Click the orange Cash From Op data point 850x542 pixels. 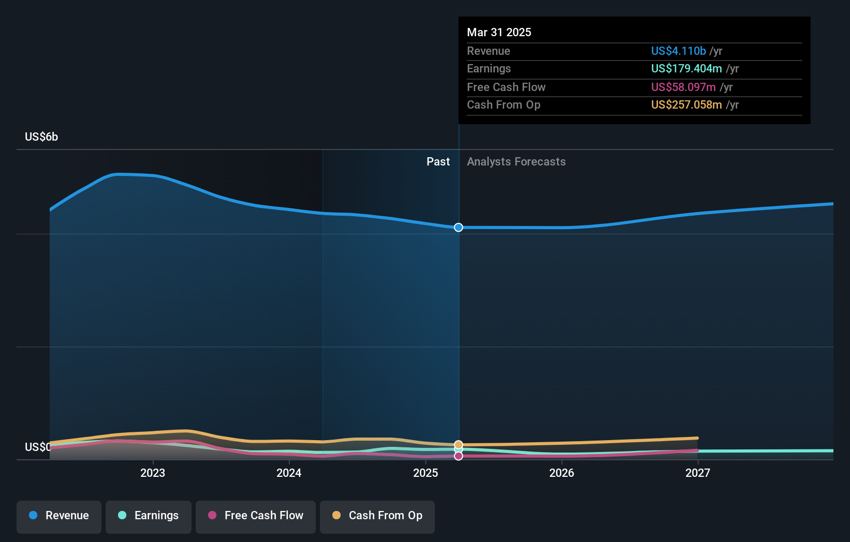[x=459, y=445]
